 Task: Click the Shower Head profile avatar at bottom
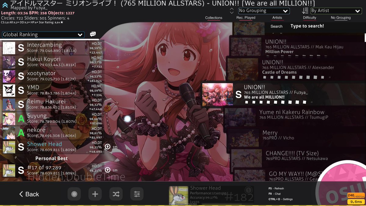point(178,195)
